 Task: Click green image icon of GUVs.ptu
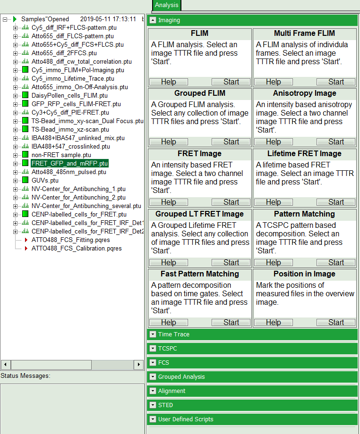point(26,180)
